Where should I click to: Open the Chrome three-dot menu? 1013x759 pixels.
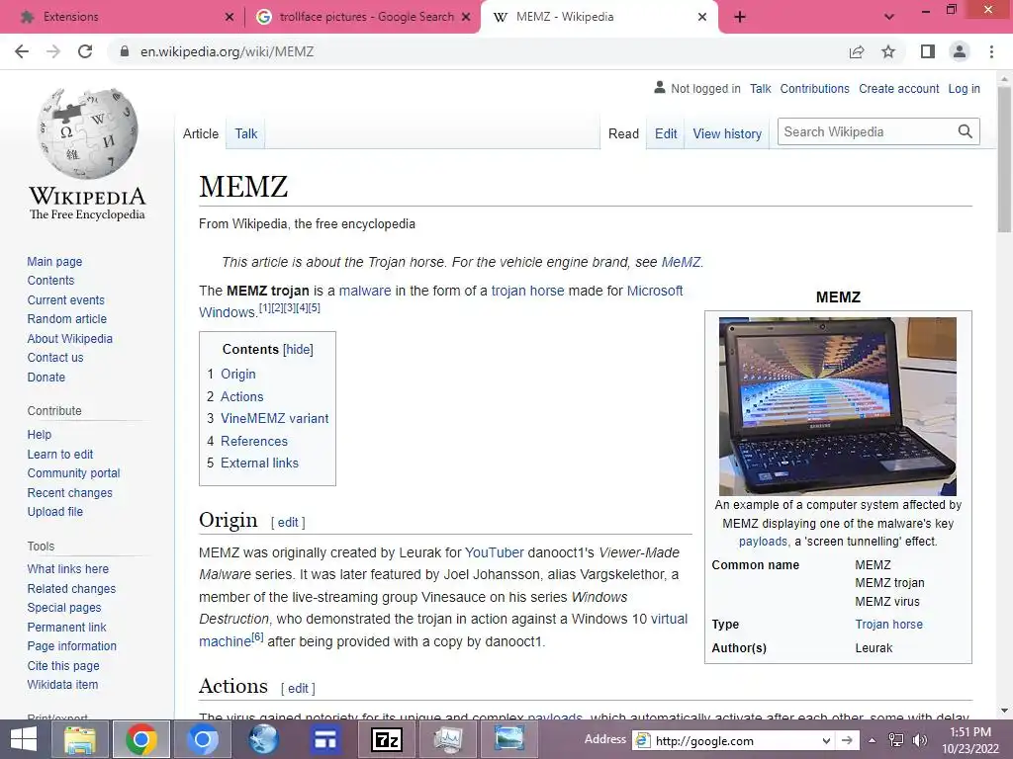pyautogui.click(x=991, y=51)
